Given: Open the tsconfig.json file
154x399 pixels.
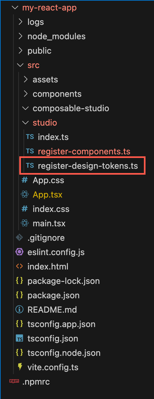Looking at the screenshot, I should (53, 339).
